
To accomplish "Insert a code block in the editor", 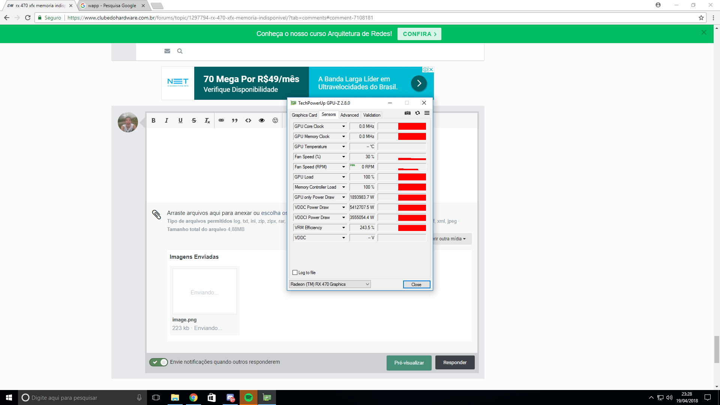I will [x=248, y=120].
